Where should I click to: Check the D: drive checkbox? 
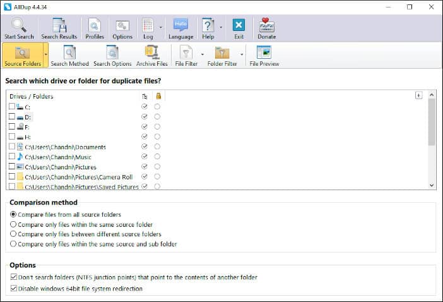12,116
